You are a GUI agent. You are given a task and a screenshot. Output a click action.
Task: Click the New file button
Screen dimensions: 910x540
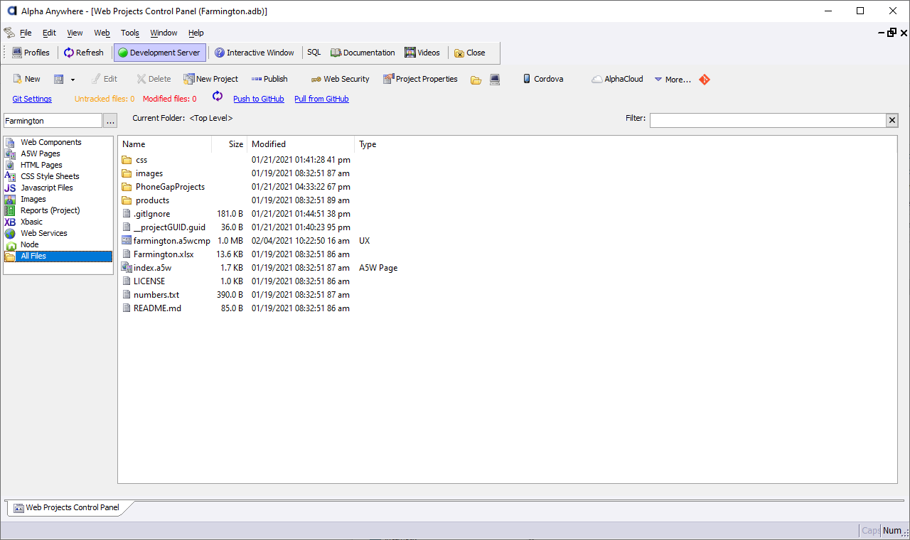27,79
